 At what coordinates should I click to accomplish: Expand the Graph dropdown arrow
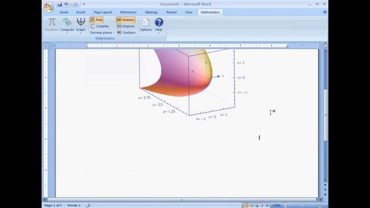[81, 34]
